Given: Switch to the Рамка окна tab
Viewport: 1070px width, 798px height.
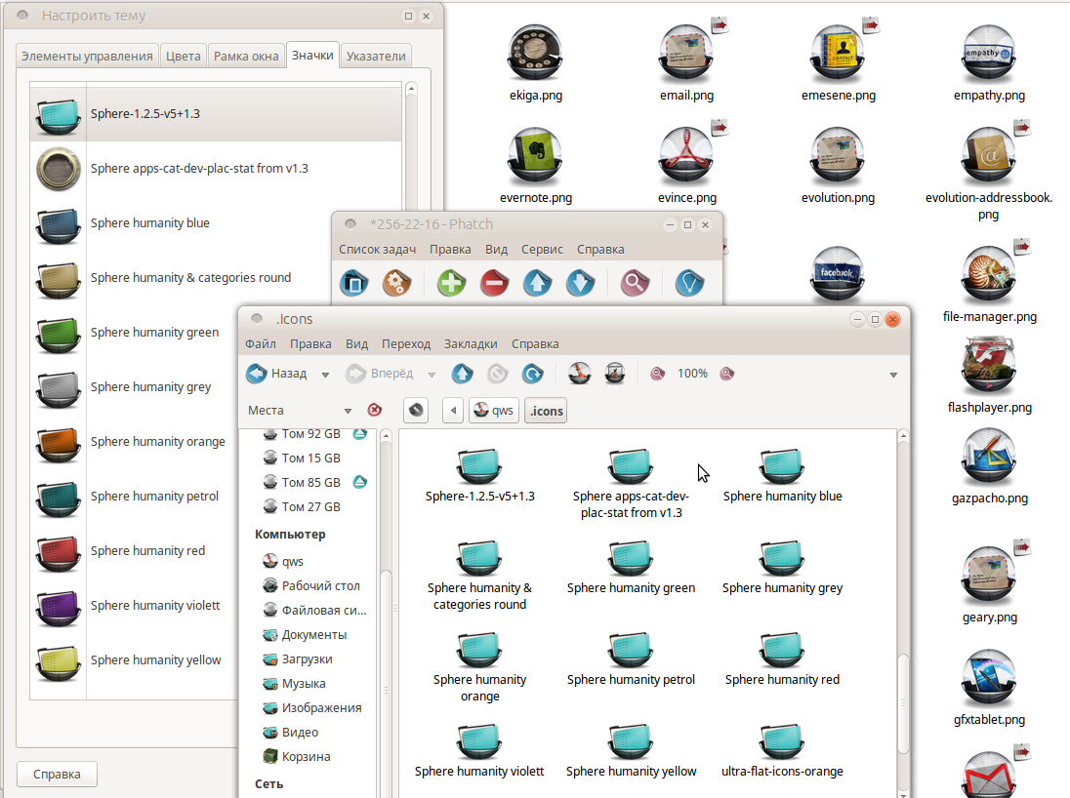Looking at the screenshot, I should pyautogui.click(x=246, y=56).
